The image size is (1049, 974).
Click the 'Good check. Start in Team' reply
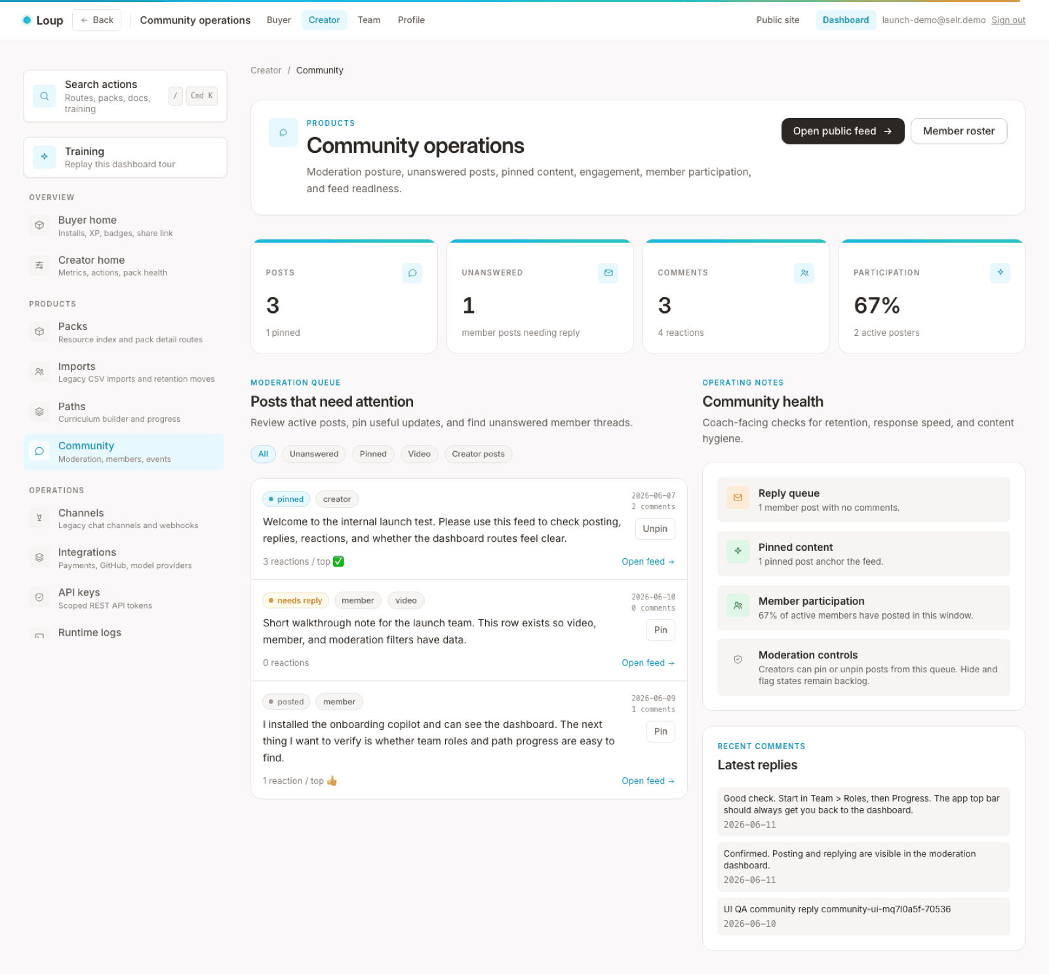click(x=863, y=811)
